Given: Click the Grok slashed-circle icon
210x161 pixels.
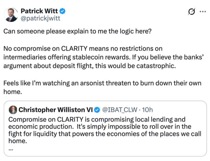Looking at the screenshot, I should click(x=192, y=12).
